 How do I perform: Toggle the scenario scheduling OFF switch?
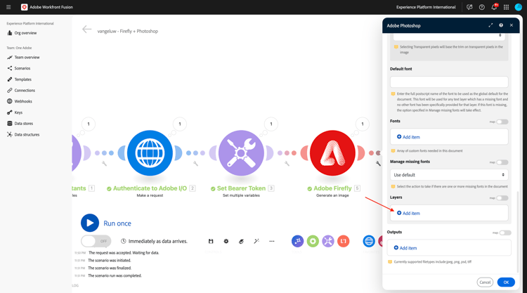coord(96,241)
